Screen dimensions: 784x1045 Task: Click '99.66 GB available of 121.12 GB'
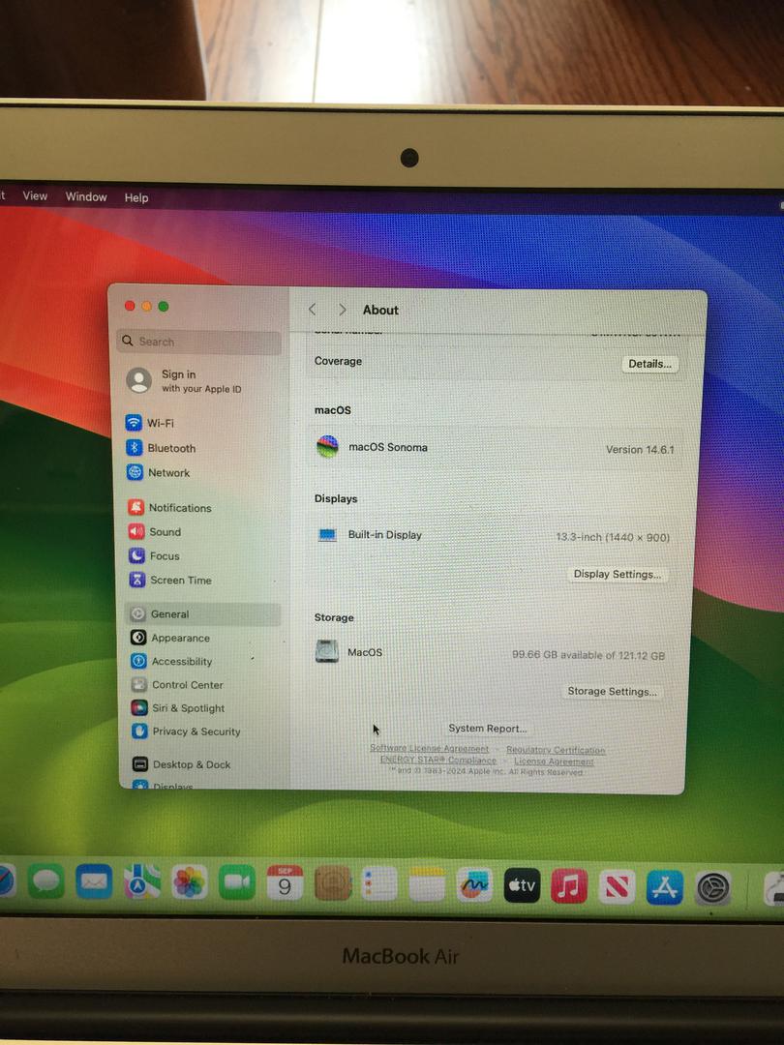(588, 655)
